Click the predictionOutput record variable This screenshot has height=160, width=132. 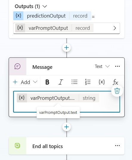(52, 16)
